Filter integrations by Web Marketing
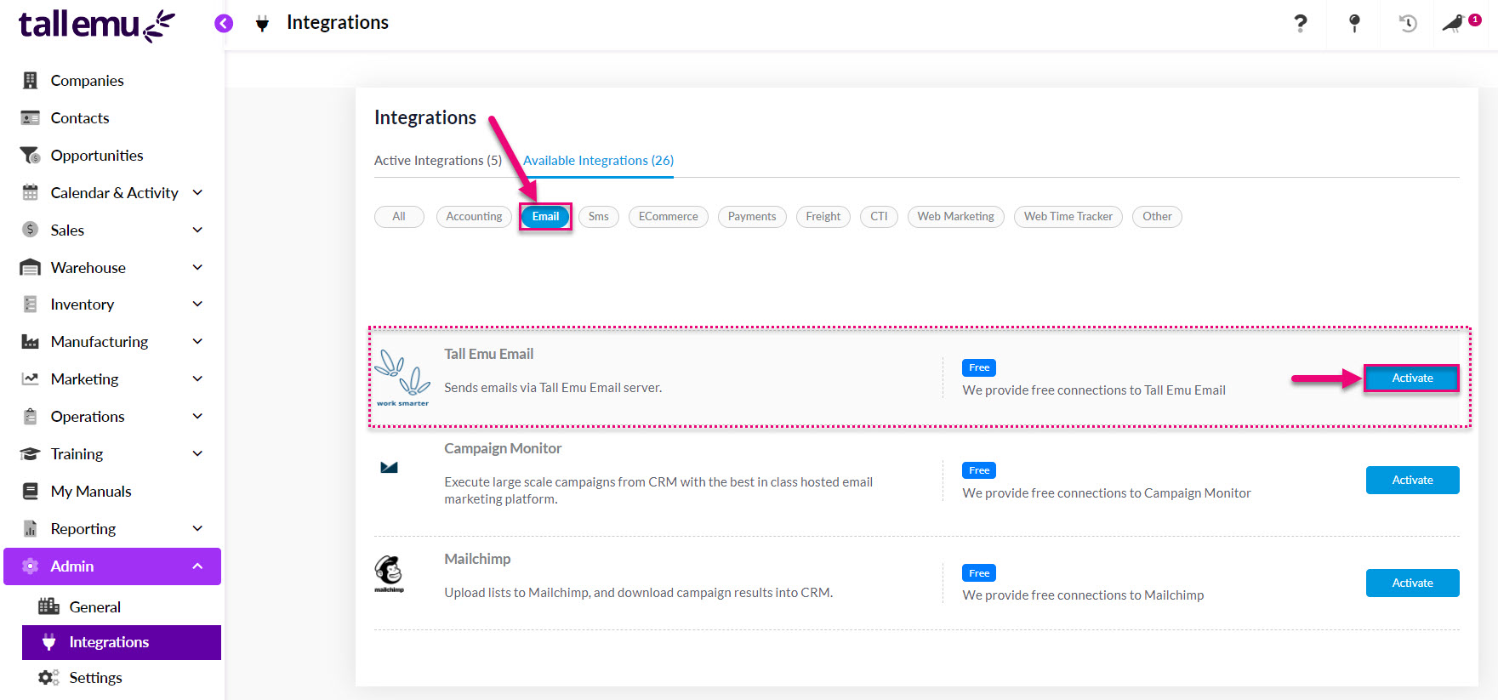 pos(956,217)
